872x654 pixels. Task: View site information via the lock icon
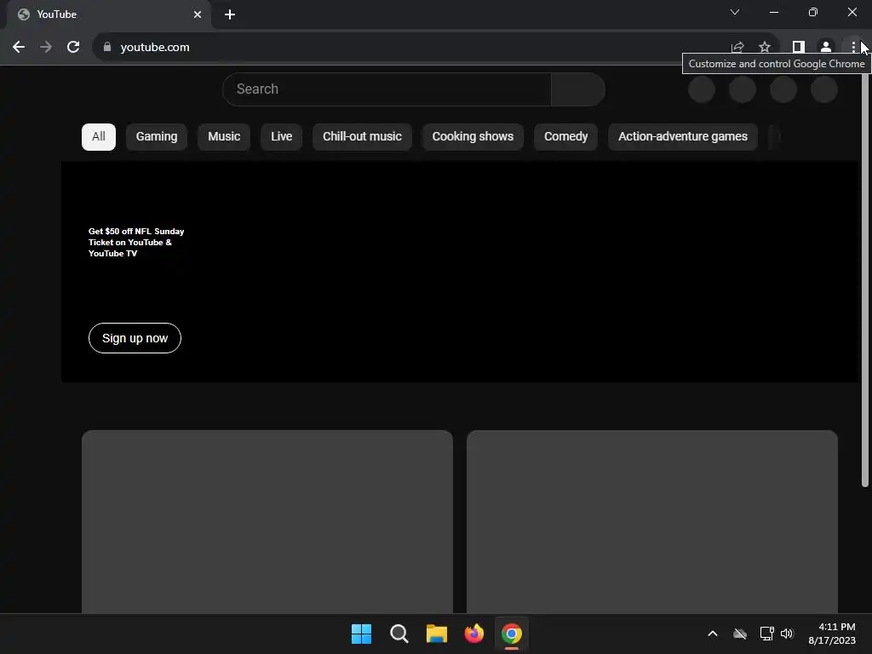(107, 48)
